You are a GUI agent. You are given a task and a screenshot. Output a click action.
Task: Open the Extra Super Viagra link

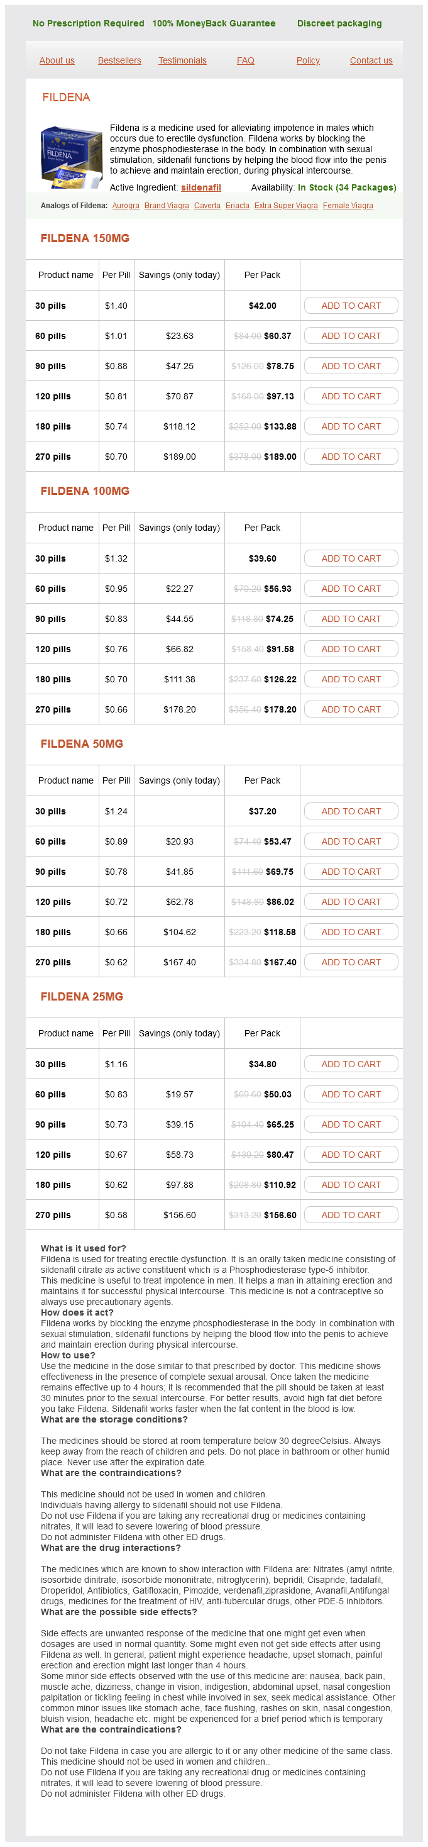(285, 206)
